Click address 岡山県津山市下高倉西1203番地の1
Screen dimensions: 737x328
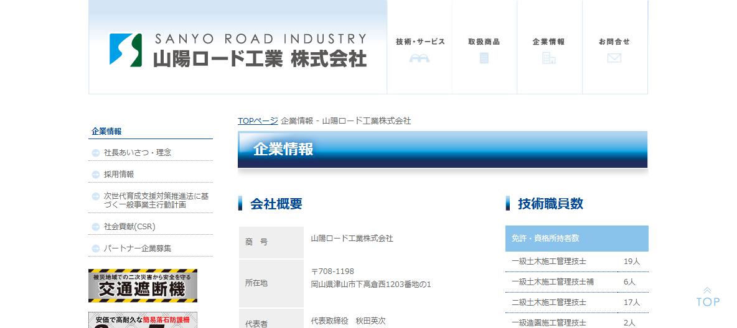(x=371, y=285)
